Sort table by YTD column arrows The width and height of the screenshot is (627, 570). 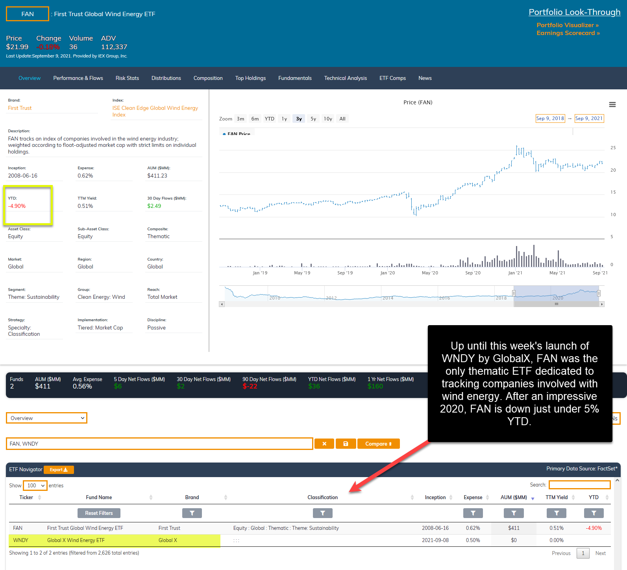(x=607, y=498)
